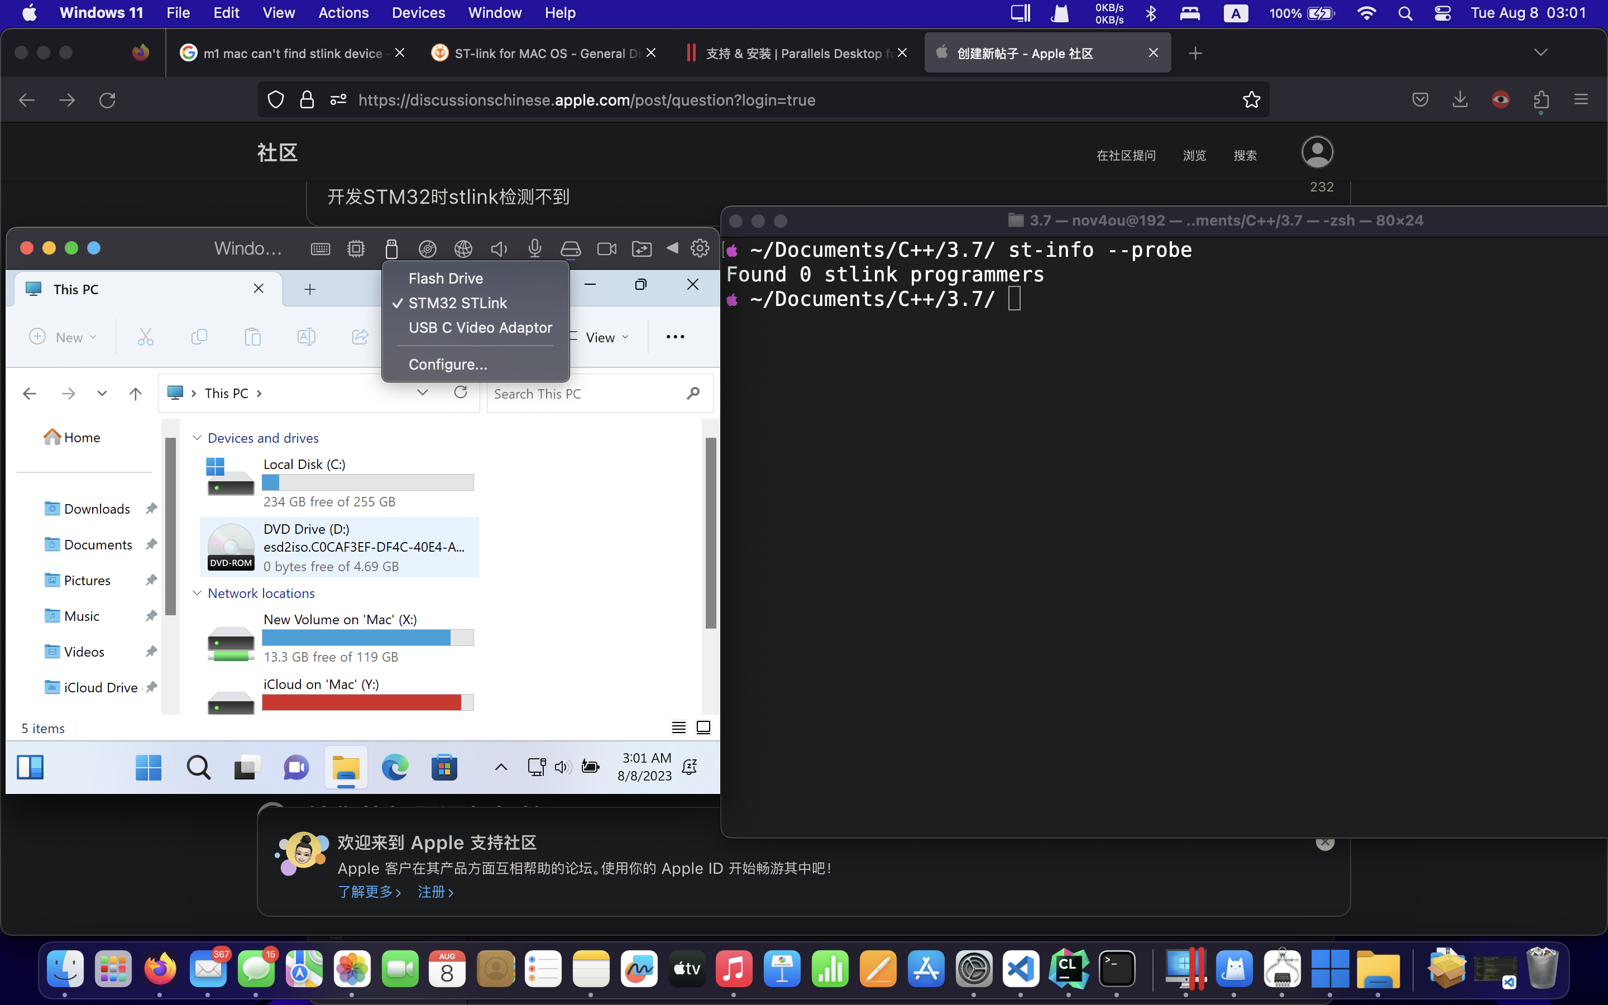Click the Search This PC field

tap(585, 394)
